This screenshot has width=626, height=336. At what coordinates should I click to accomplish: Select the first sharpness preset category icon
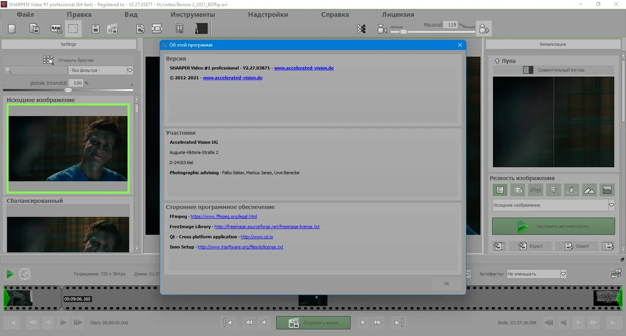pyautogui.click(x=500, y=190)
